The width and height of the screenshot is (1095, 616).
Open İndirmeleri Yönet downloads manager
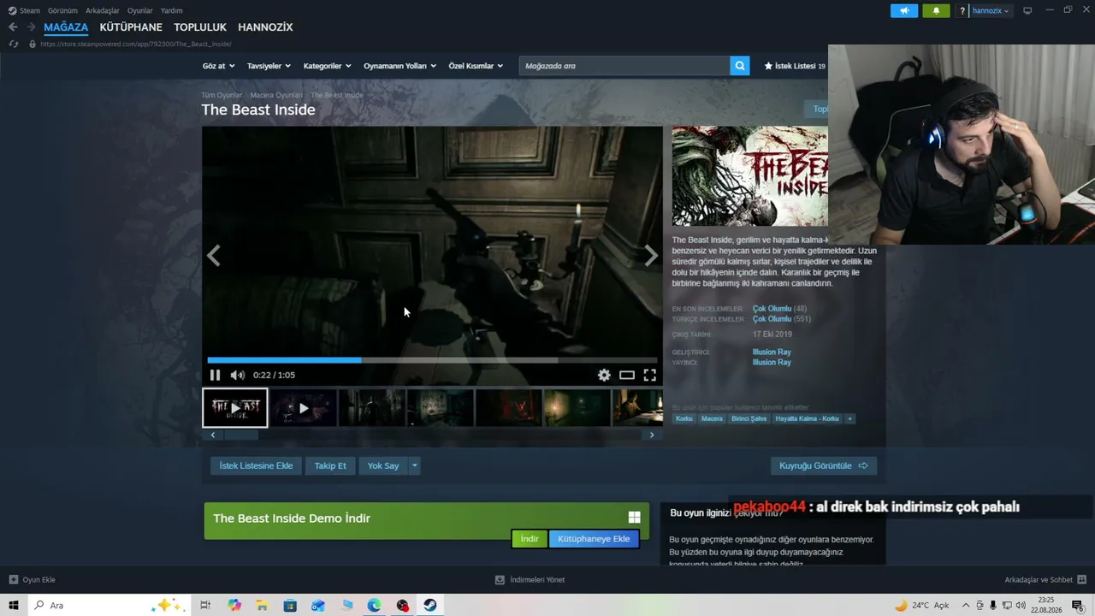(530, 579)
